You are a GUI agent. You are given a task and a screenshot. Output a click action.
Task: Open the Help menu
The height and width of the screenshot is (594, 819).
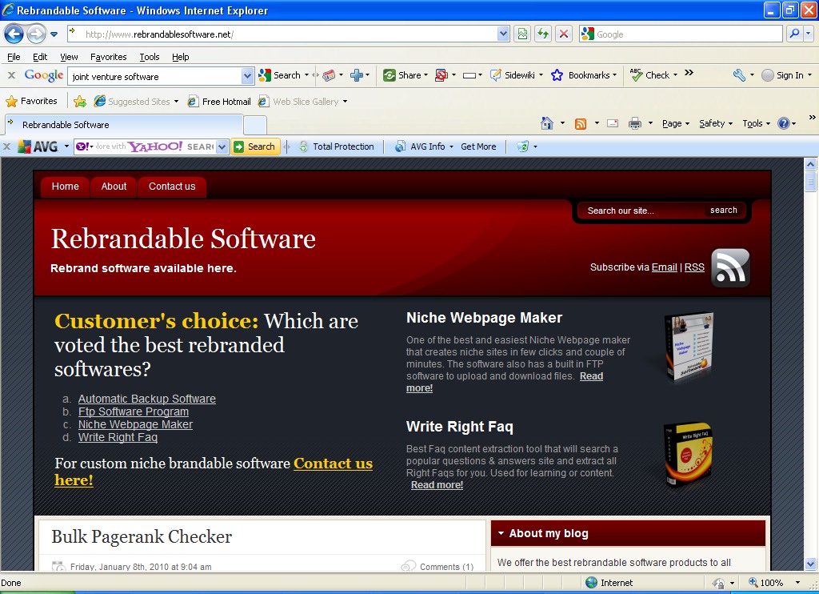click(180, 57)
